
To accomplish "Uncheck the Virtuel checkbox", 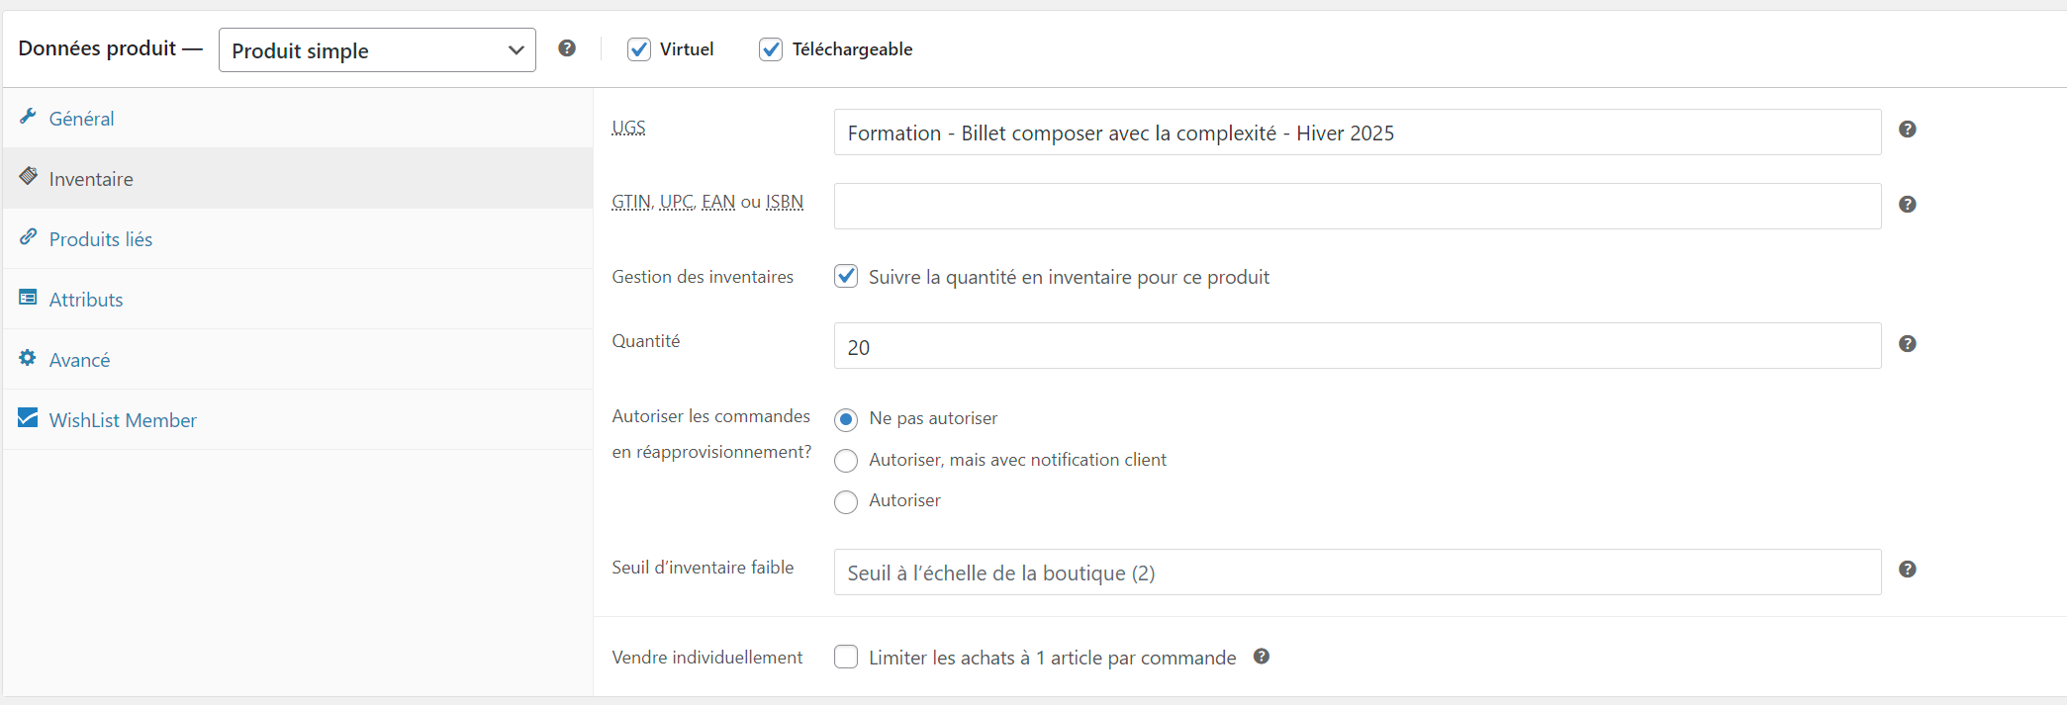I will point(639,49).
